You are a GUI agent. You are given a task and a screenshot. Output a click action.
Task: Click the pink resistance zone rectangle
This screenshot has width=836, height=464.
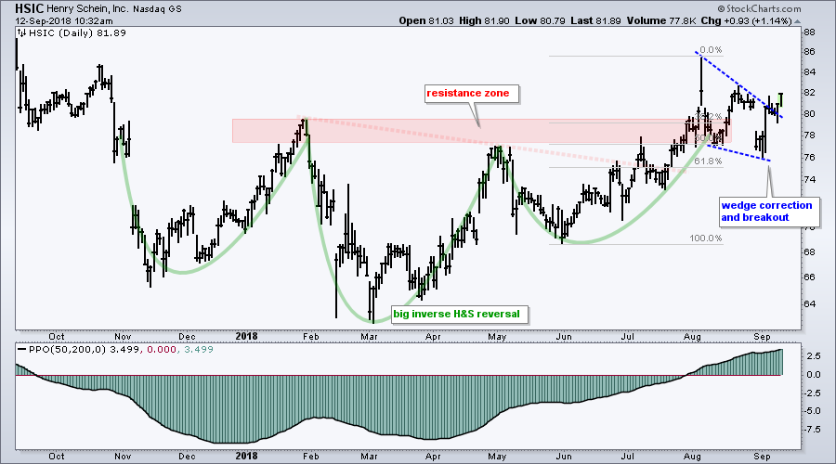click(x=481, y=131)
